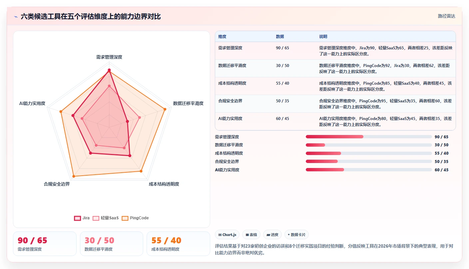Click the PingCode point on 数据迁移平滑度 axis
This screenshot has height=269, width=469.
coord(165,109)
